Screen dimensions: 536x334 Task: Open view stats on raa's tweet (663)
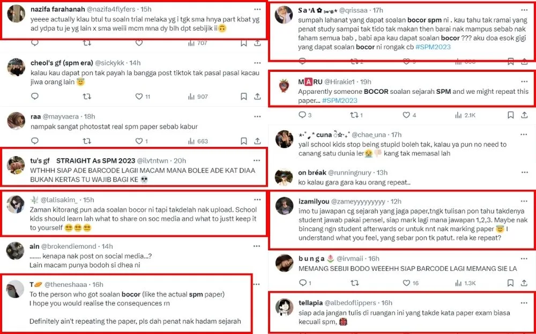click(197, 141)
